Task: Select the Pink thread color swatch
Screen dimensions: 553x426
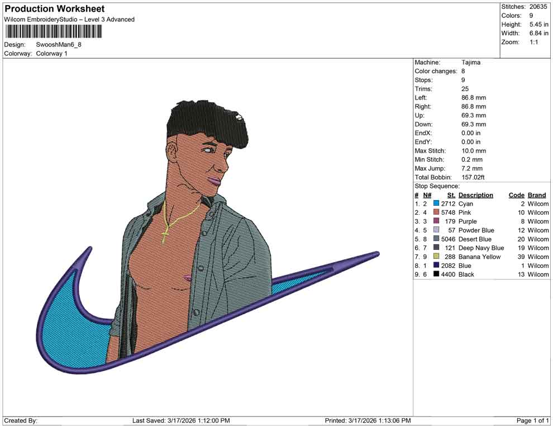Action: click(437, 212)
